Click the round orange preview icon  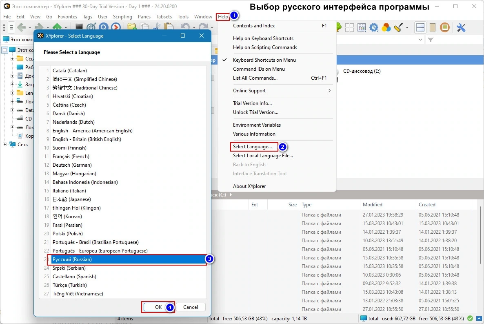[x=445, y=27]
